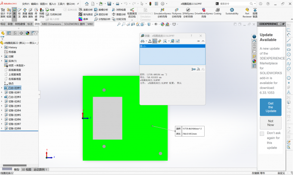Switch to the MBD Dimensions tab

coord(51,24)
